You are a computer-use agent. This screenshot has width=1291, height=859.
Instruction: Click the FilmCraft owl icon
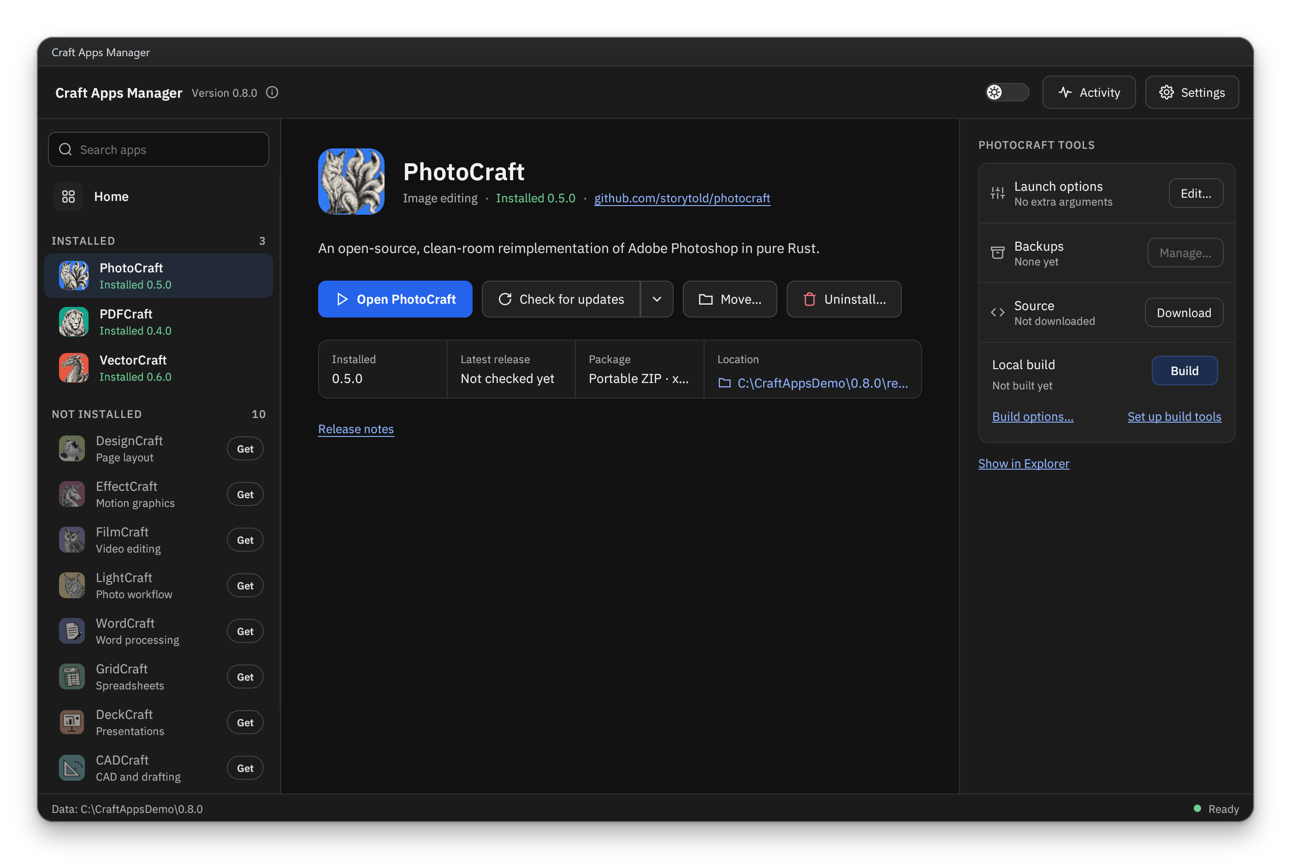[x=72, y=540]
